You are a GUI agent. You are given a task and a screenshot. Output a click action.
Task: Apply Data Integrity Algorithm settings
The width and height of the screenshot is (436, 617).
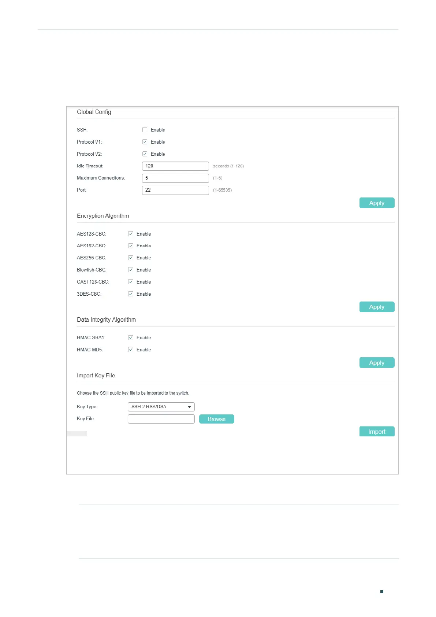point(377,363)
